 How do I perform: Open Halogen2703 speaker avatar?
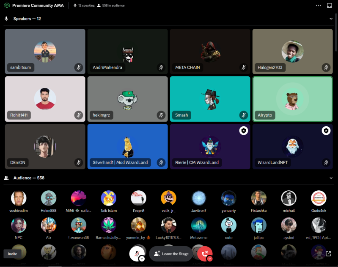pos(292,52)
